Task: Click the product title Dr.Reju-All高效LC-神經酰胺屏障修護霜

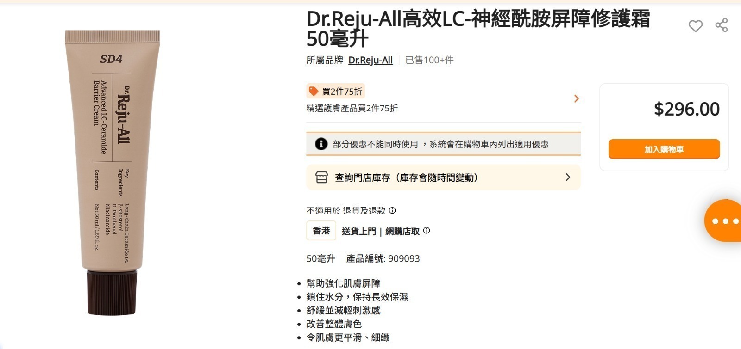Action: point(478,29)
